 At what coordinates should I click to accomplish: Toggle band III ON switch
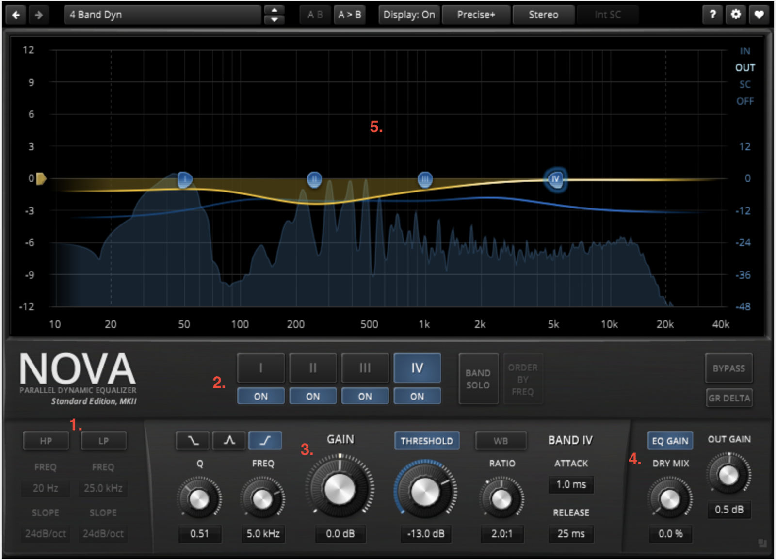click(x=365, y=396)
